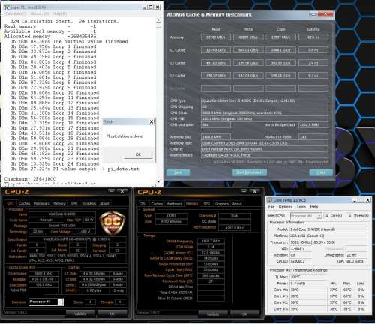375x324 pixels.
Task: Open SPD tab in the Timings CPU-Z window
Action: 206,204
